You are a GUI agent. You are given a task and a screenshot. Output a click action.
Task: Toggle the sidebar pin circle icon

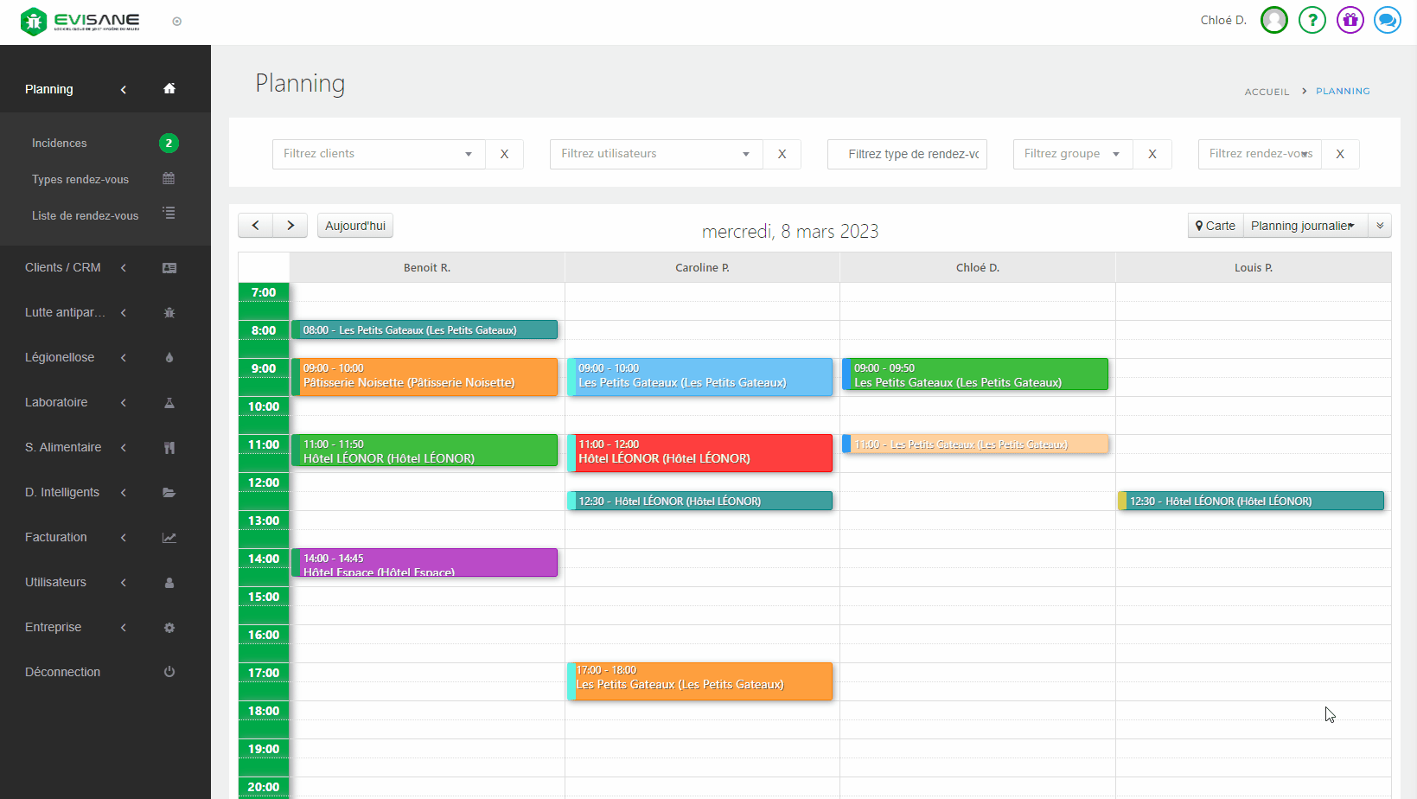click(177, 22)
